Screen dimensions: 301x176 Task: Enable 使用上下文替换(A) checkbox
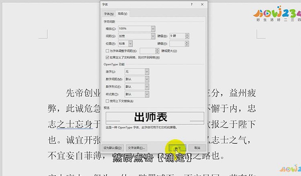coord(107,101)
